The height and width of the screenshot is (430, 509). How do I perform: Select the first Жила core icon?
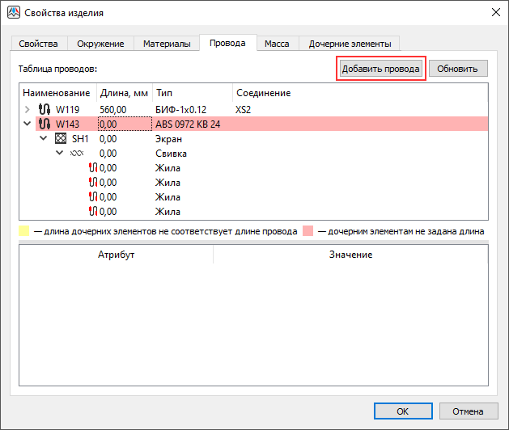pyautogui.click(x=92, y=167)
